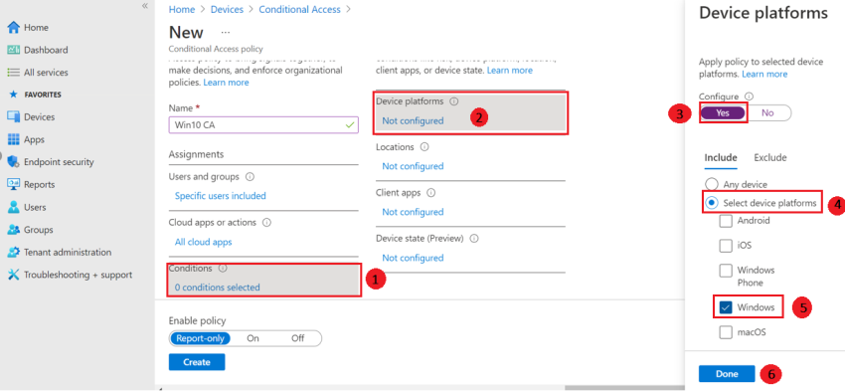
Task: Open Dashboard in the left sidebar
Action: pyautogui.click(x=46, y=50)
